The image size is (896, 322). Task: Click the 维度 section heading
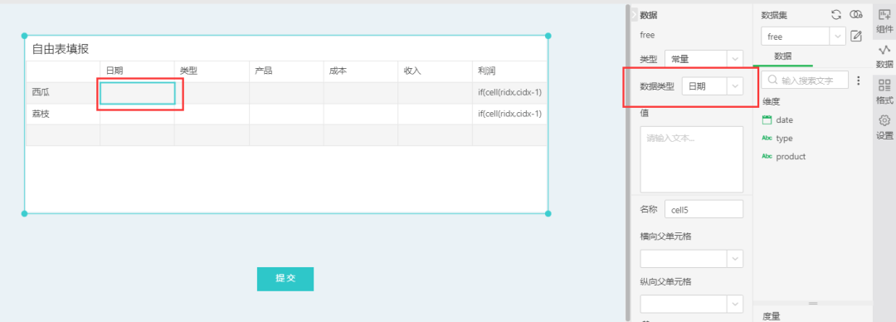772,102
